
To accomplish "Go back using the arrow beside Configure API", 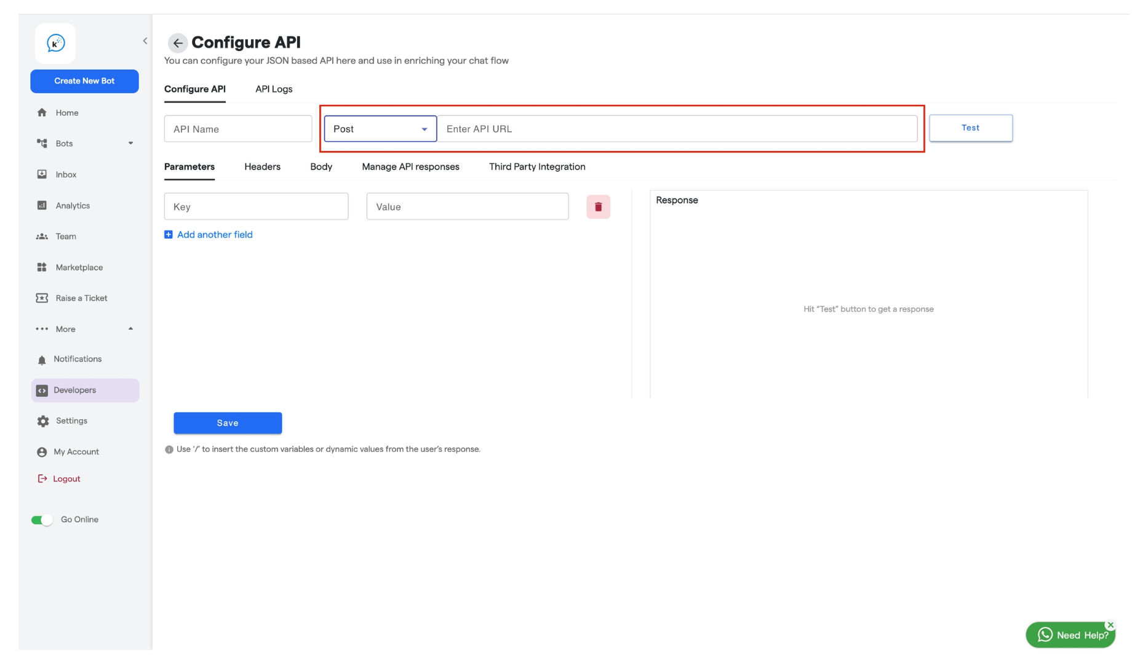I will [x=177, y=42].
